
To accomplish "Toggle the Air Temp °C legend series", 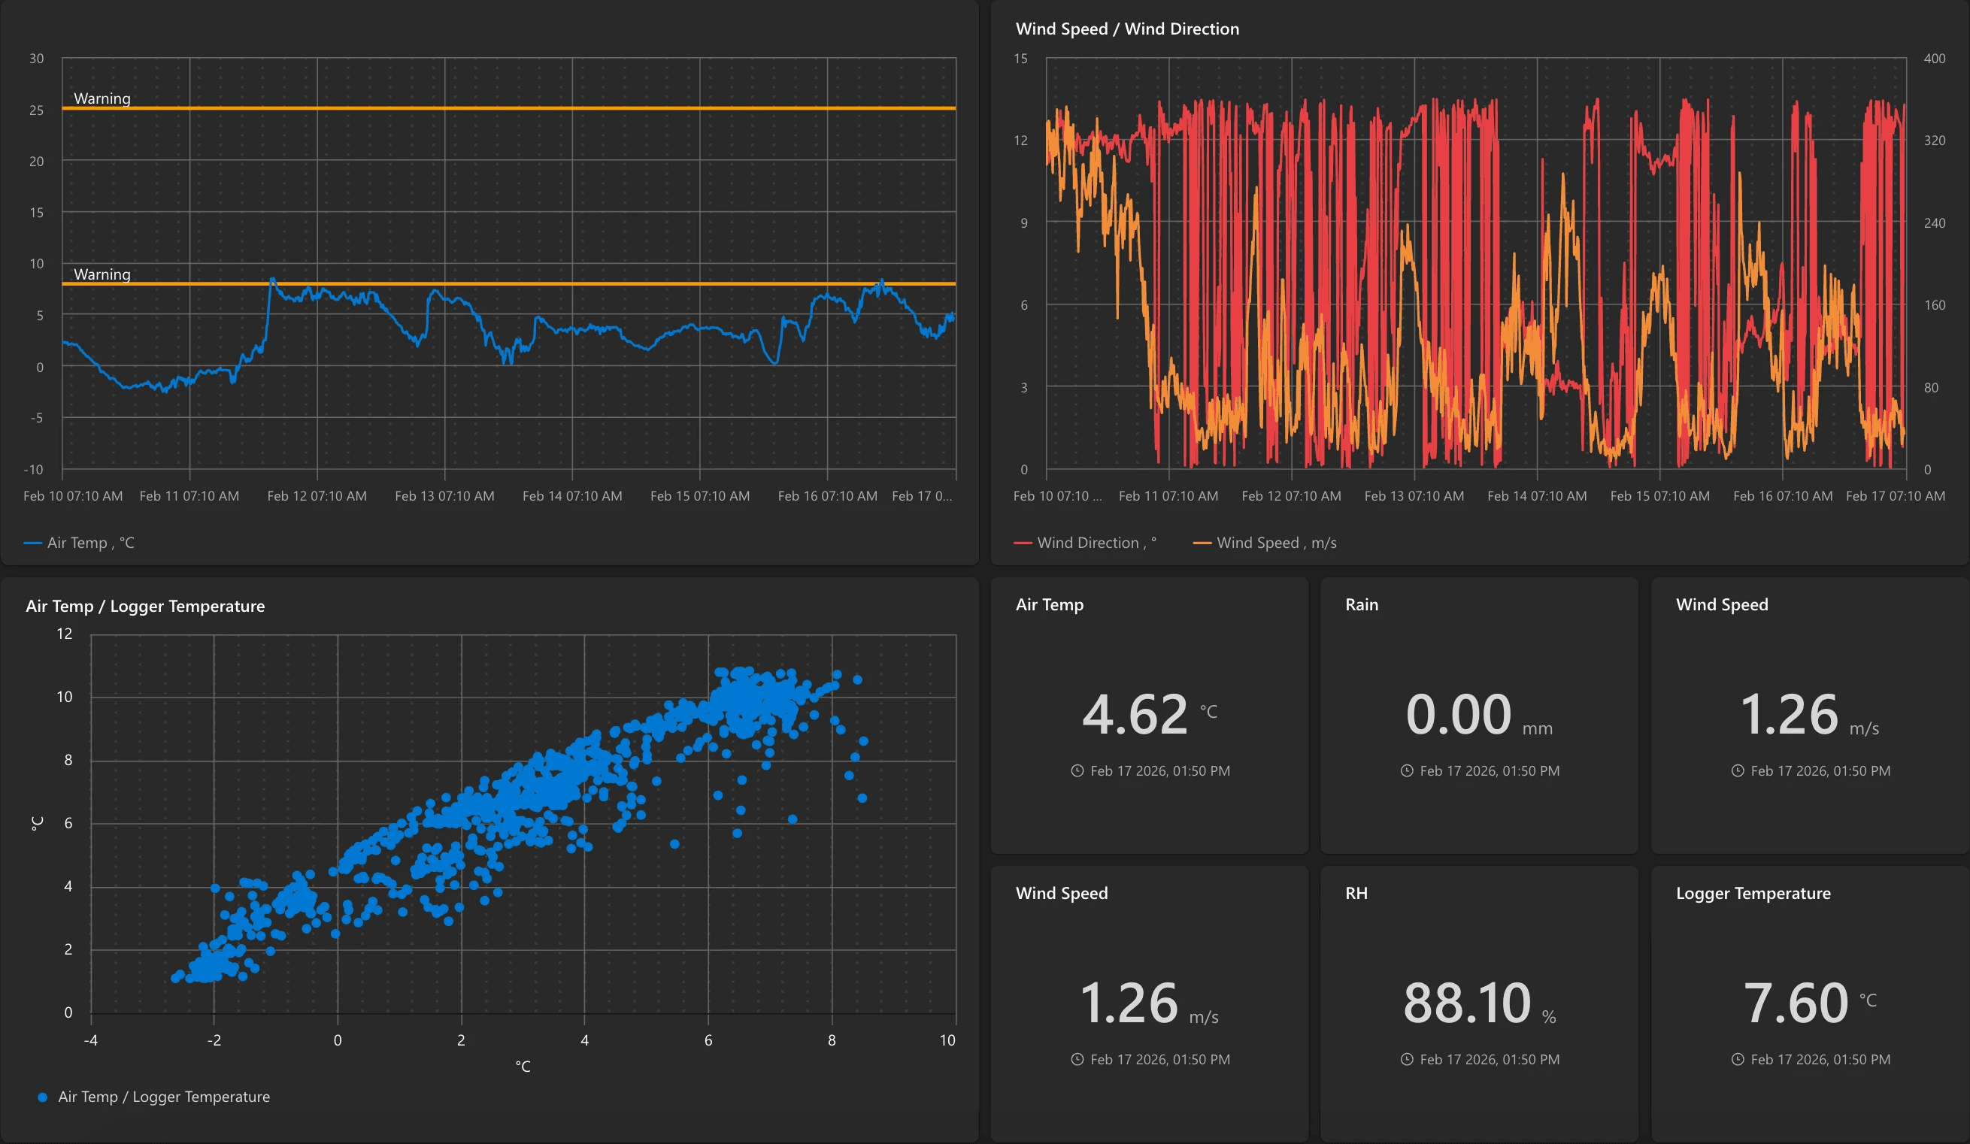I will click(90, 542).
